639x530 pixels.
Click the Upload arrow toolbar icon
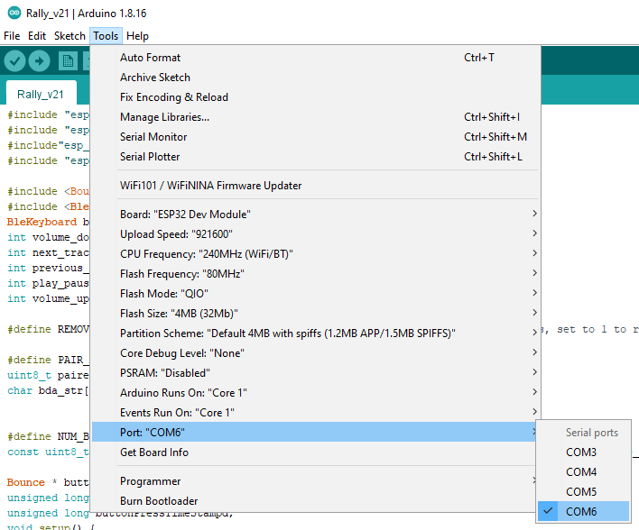pos(40,61)
